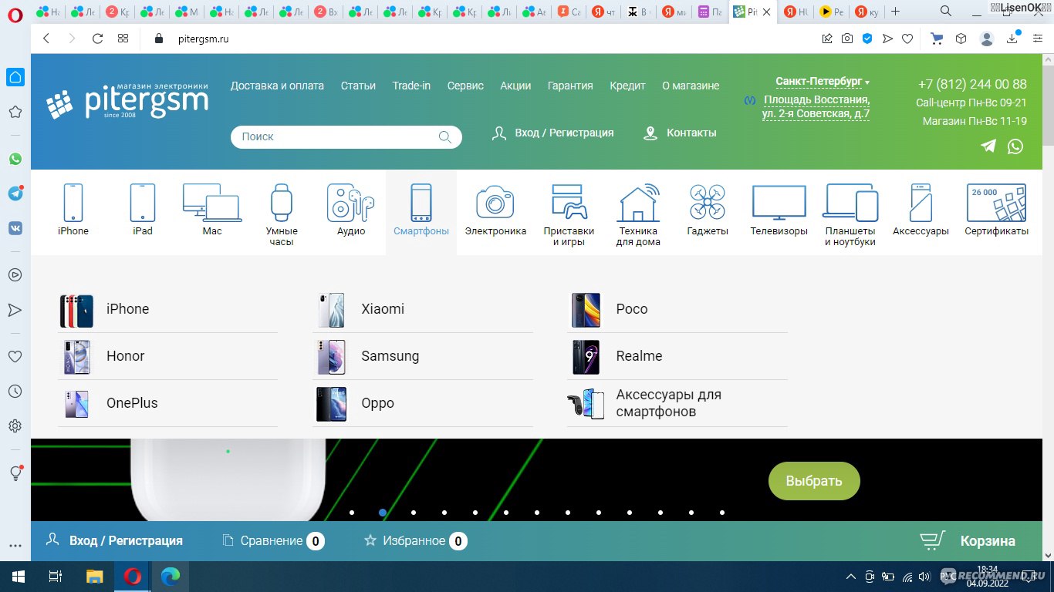Open Избранное in the bottom bar
The image size is (1054, 592).
pyautogui.click(x=415, y=541)
